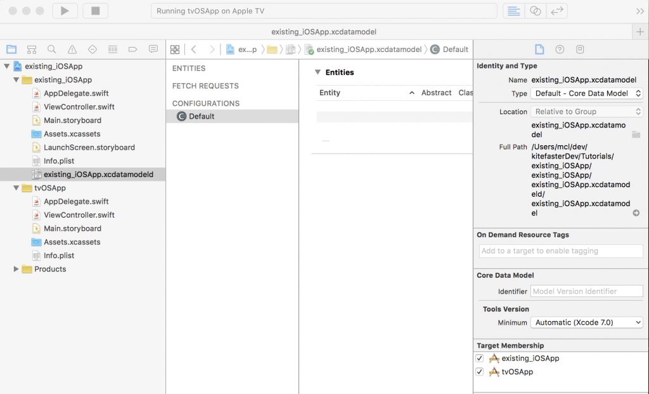Image resolution: width=649 pixels, height=394 pixels.
Task: Click the Abstract column header
Action: 436,93
